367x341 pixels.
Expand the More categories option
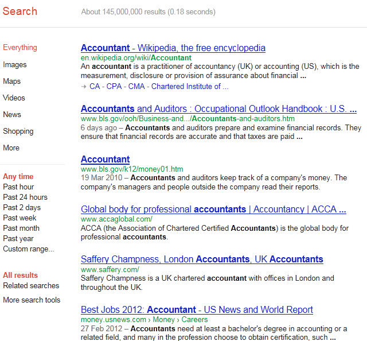click(x=11, y=148)
